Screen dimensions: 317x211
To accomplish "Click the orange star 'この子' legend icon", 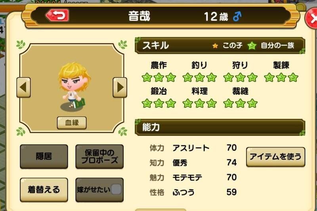I will [x=215, y=46].
